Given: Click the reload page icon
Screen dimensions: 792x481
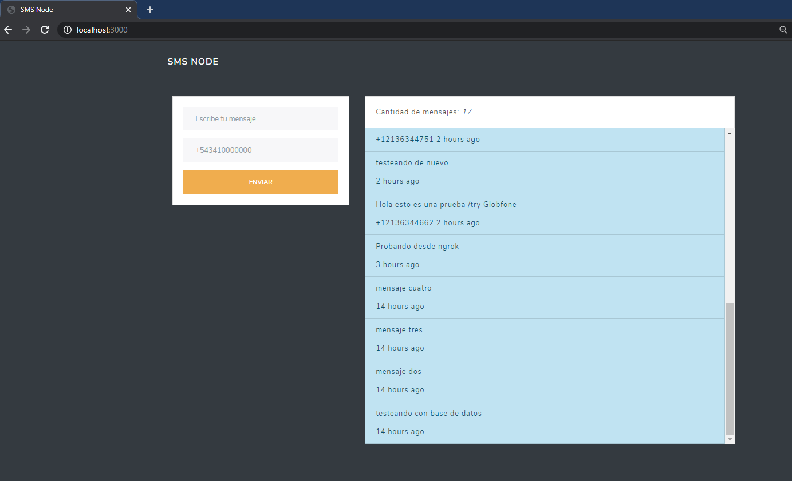Looking at the screenshot, I should [x=45, y=30].
